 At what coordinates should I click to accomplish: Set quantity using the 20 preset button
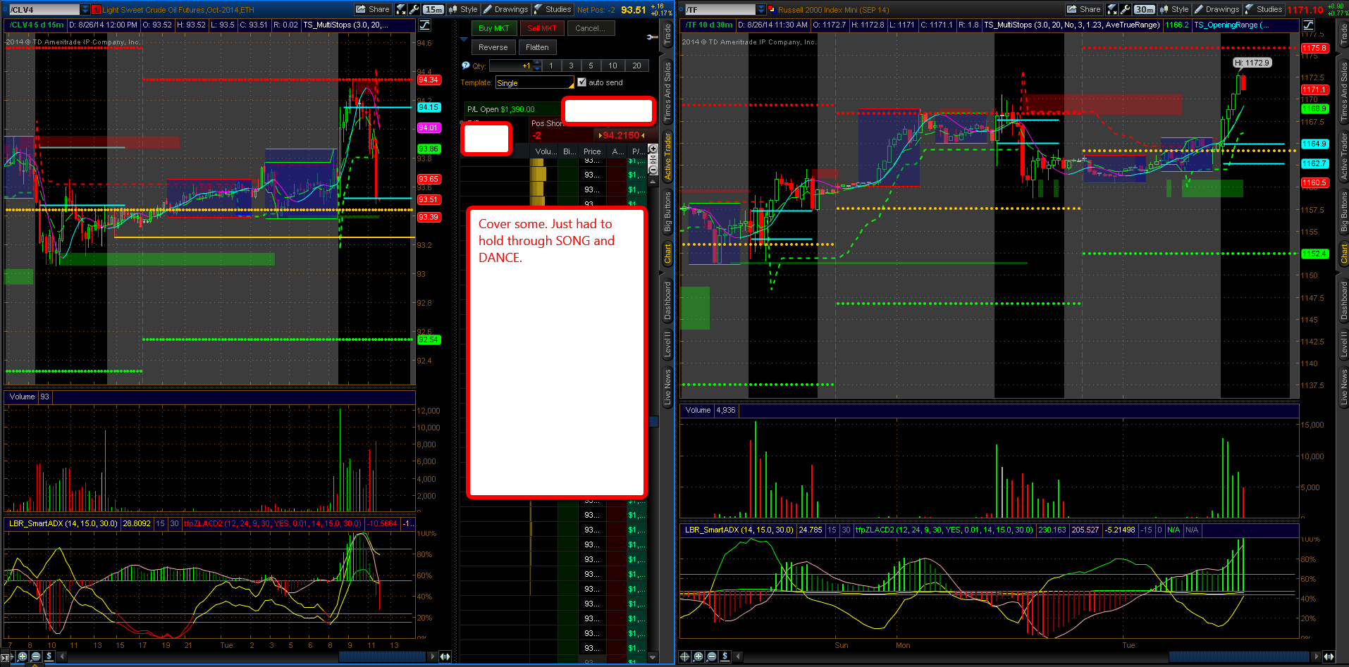pyautogui.click(x=636, y=66)
